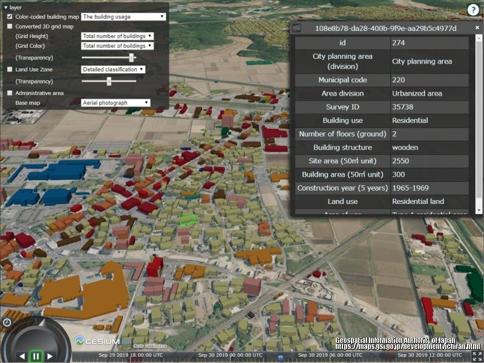Image resolution: width=484 pixels, height=363 pixels.
Task: Click the (Grid Height) label
Action: click(32, 36)
